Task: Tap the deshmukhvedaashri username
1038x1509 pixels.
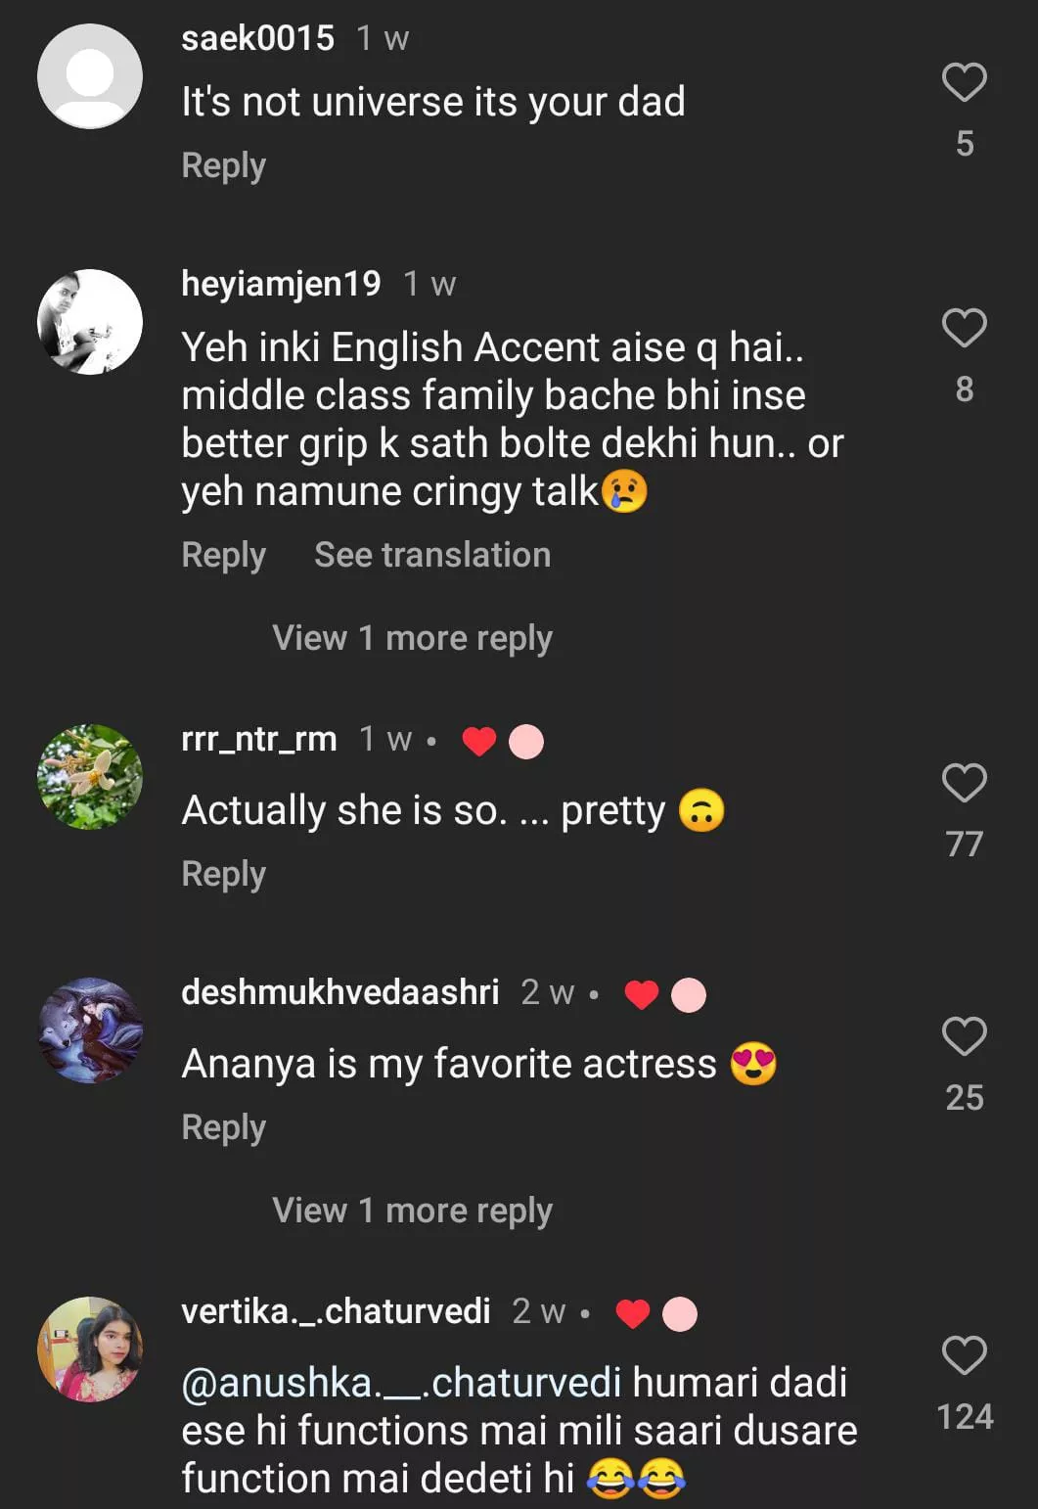Action: point(340,992)
